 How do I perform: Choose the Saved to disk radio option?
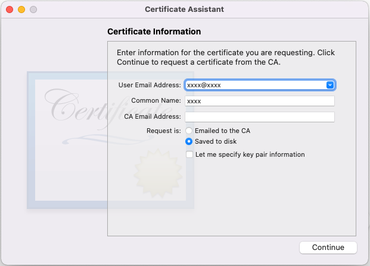pos(189,141)
